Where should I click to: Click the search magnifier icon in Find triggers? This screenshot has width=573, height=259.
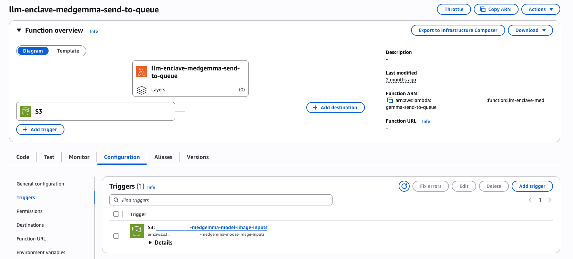click(116, 200)
